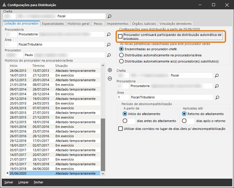
Task: Open the Pesos tab
Action: click(98, 24)
